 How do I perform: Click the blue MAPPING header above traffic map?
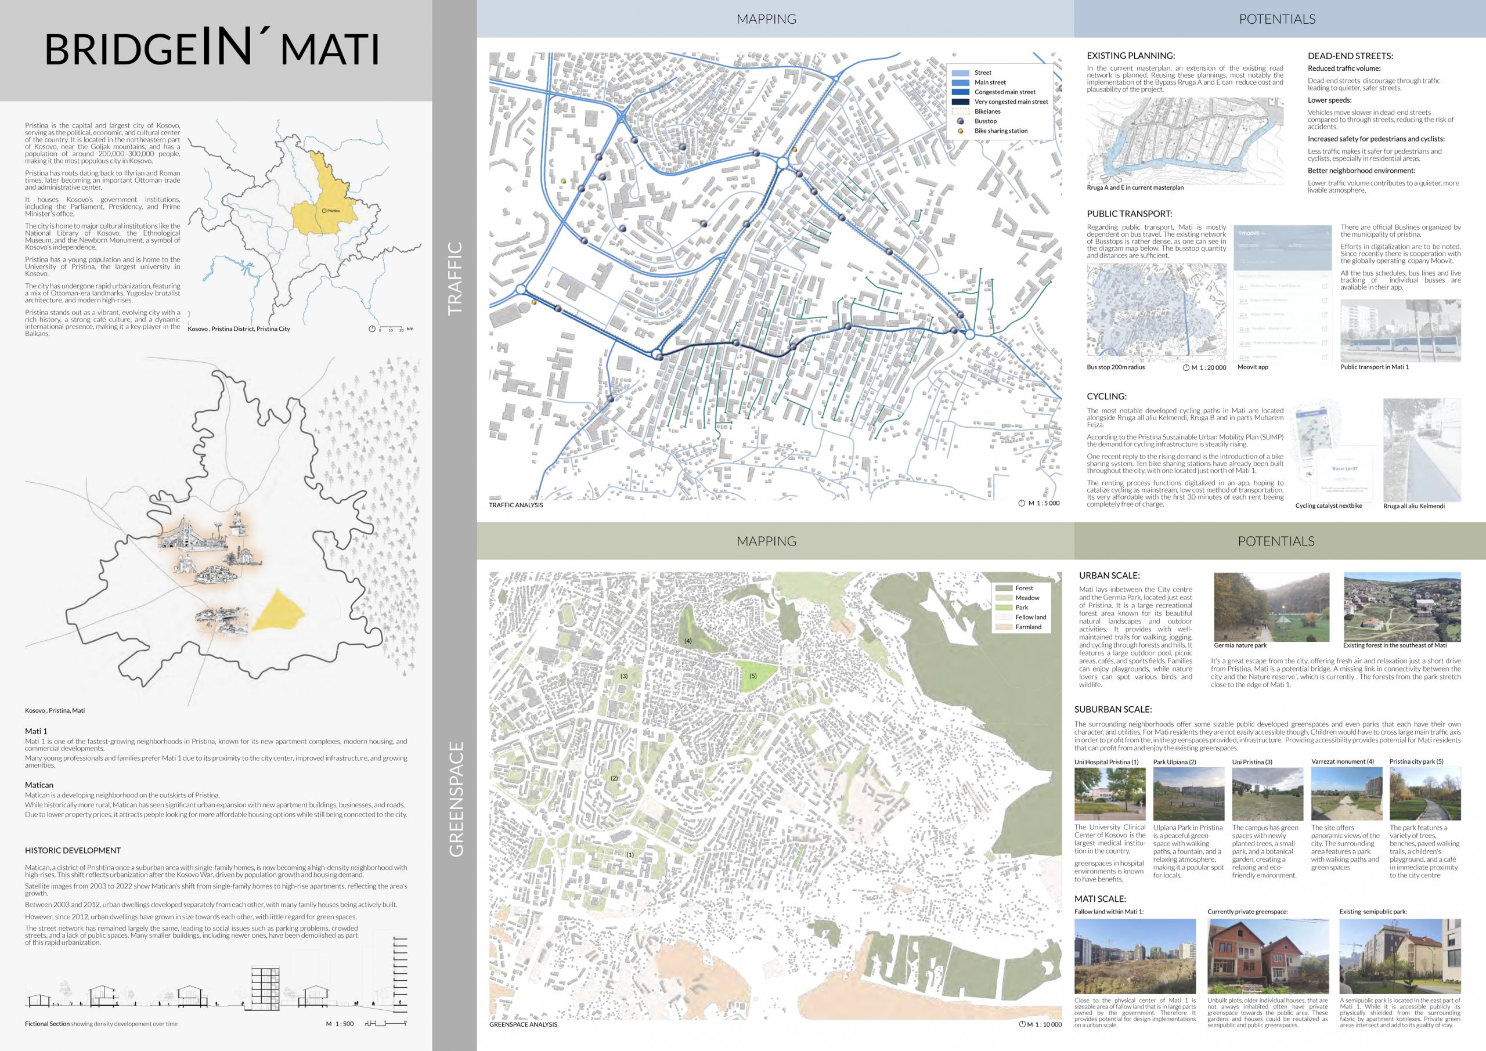[766, 19]
